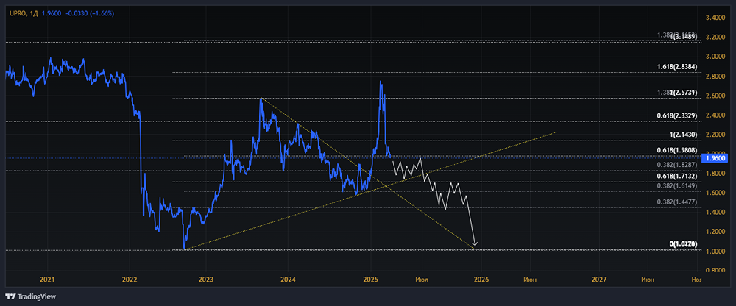Screen dimensions: 736x306
Task: Click the Июн label after 2027
Action: (648, 280)
